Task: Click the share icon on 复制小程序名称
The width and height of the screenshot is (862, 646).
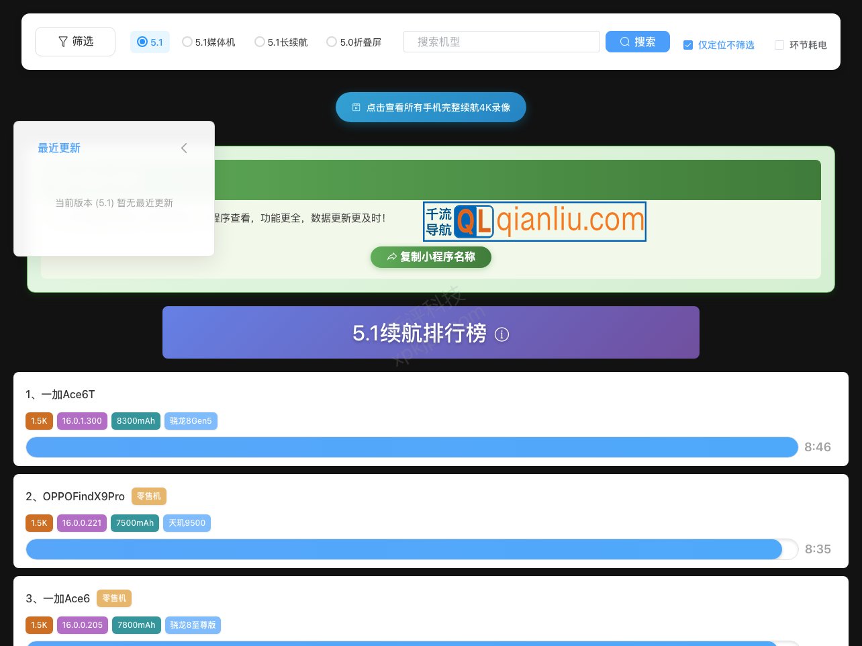Action: pos(392,257)
